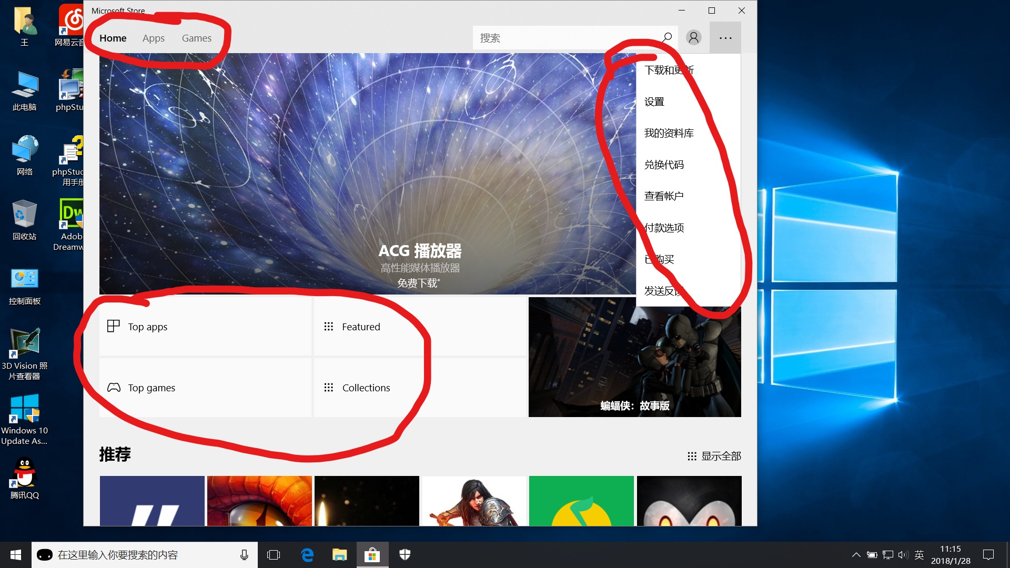This screenshot has height=568, width=1010.
Task: Click the search magnifier icon
Action: coord(666,37)
